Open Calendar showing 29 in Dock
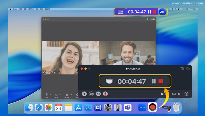Image resolution: width=205 pixels, height=116 pixels. pos(58,108)
